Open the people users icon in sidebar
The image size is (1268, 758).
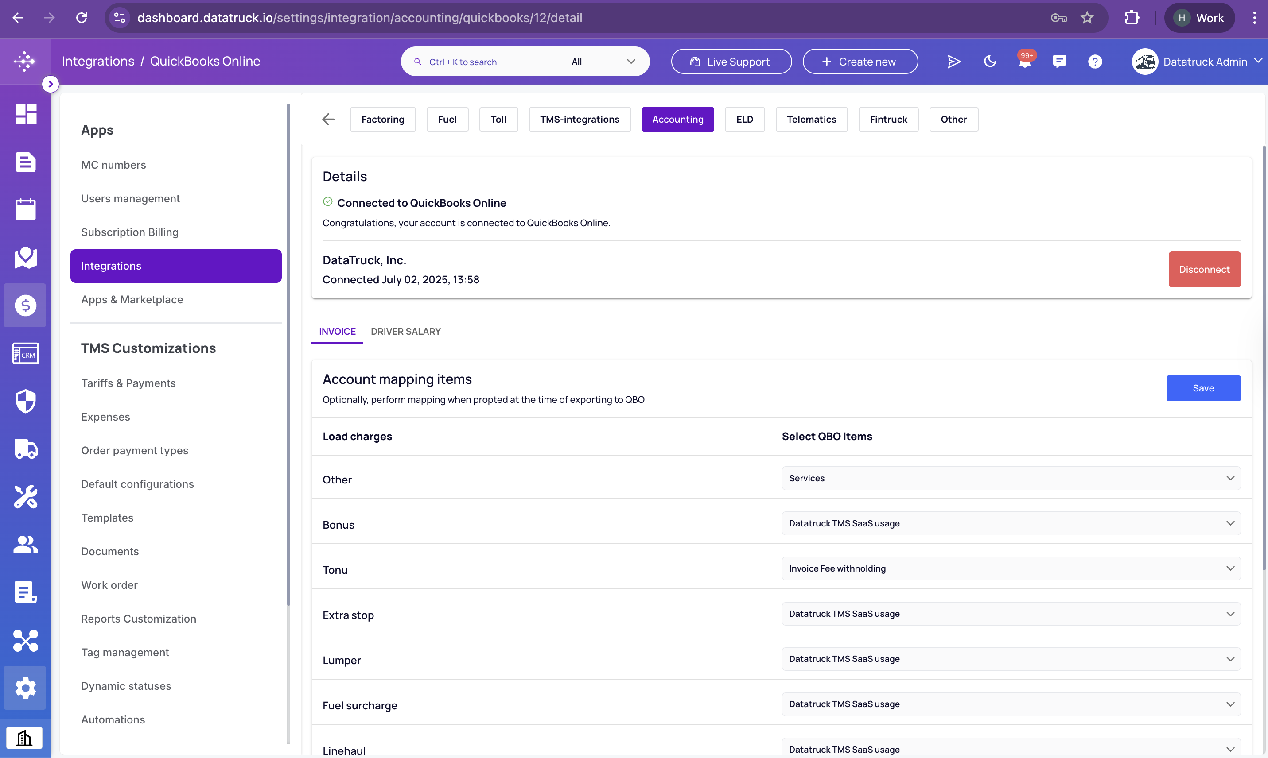pyautogui.click(x=26, y=545)
